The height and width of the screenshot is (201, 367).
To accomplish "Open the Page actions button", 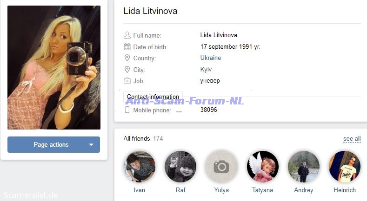I will pos(53,144).
